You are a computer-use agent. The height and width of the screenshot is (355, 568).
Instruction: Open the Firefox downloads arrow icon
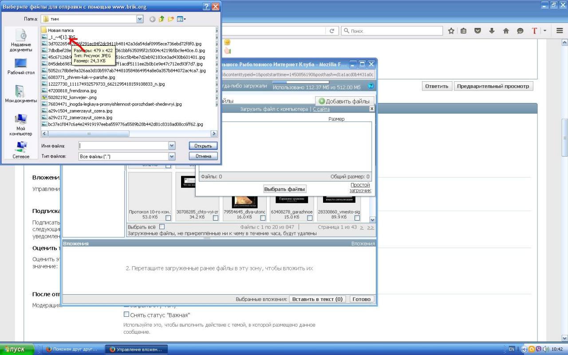click(x=492, y=31)
